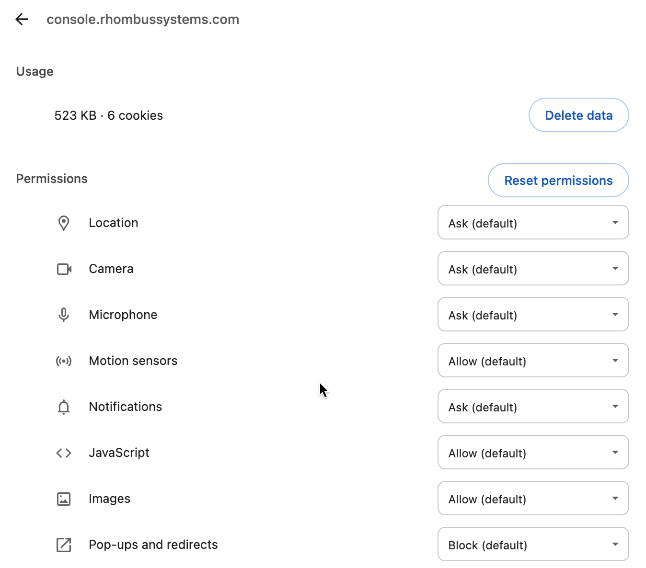The height and width of the screenshot is (568, 646).
Task: Click the Camera icon
Action: coord(64,269)
